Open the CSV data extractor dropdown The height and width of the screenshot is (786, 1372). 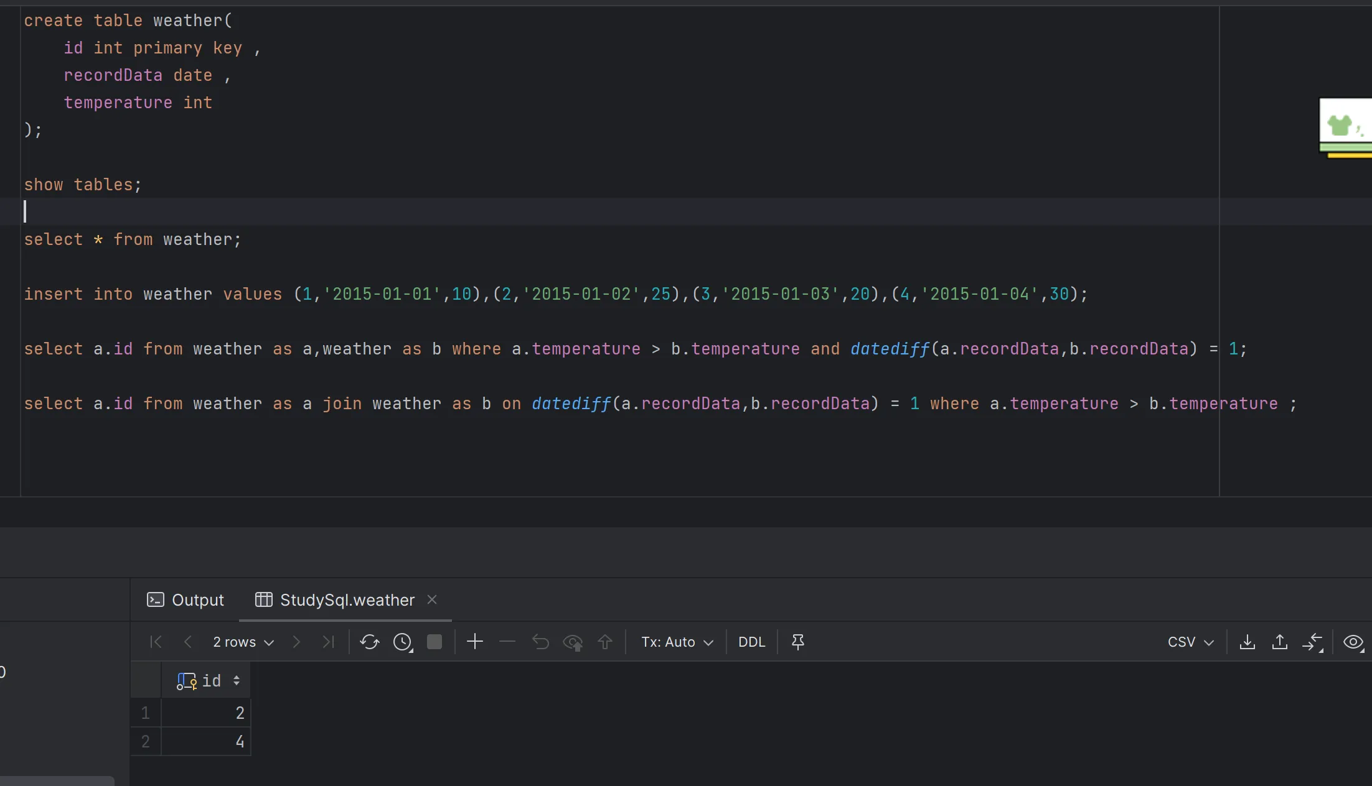(x=1191, y=642)
